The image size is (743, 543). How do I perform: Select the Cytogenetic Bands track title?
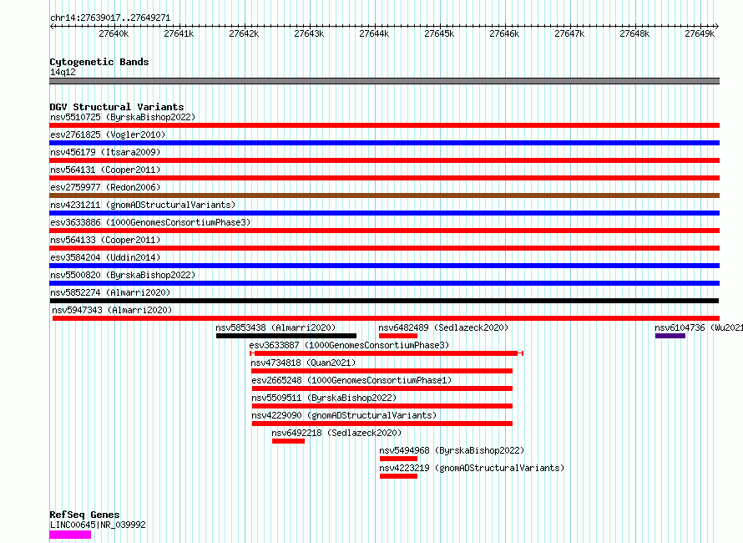[99, 62]
